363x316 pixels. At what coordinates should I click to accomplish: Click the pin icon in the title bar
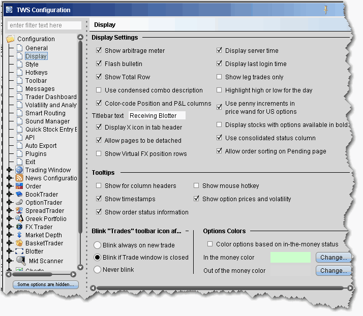coord(326,10)
